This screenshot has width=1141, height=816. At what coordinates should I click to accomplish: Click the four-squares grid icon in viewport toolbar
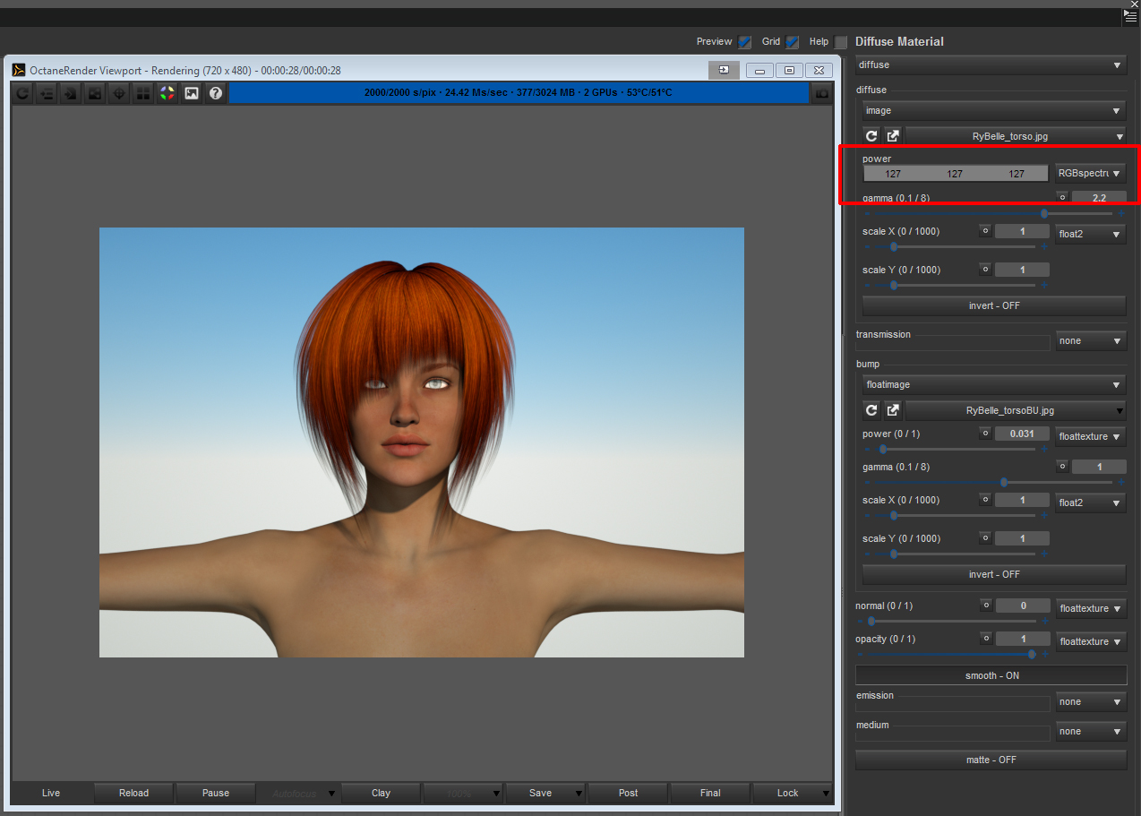[x=142, y=93]
